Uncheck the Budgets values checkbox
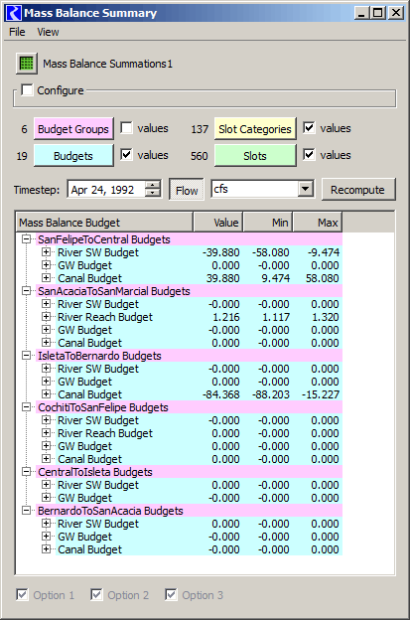Image resolution: width=410 pixels, height=620 pixels. coord(126,155)
